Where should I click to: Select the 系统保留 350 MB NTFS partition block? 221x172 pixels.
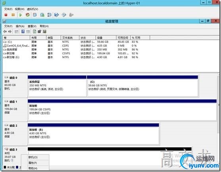[57, 86]
